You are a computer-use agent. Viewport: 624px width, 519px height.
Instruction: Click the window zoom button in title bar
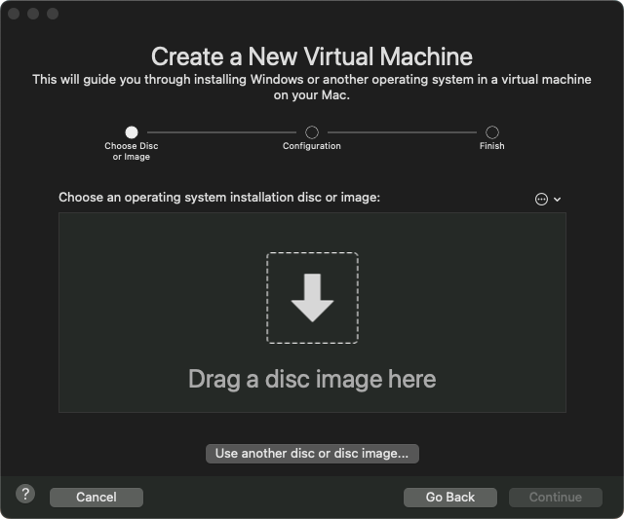[53, 14]
